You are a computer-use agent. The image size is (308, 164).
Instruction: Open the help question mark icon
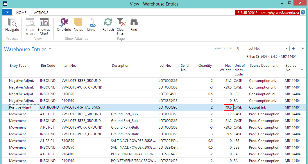click(303, 12)
